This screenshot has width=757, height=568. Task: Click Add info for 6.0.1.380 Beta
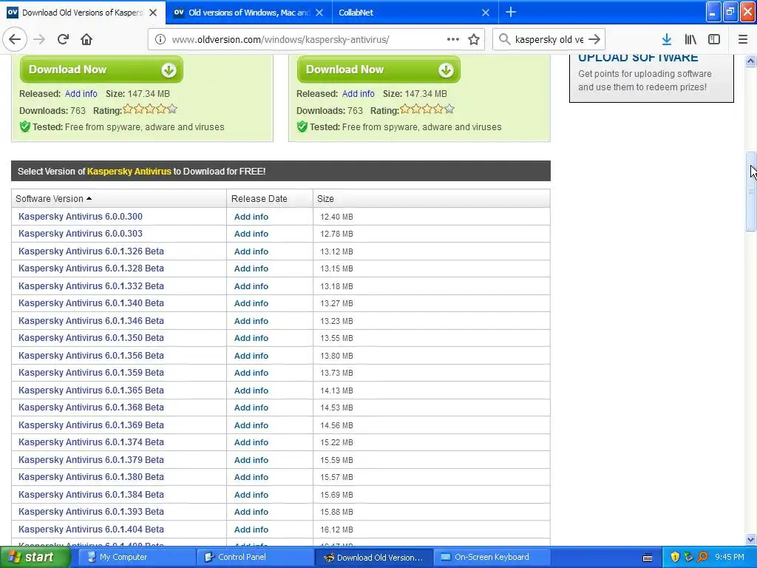(x=251, y=477)
